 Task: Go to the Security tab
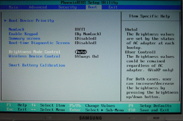(x=67, y=7)
